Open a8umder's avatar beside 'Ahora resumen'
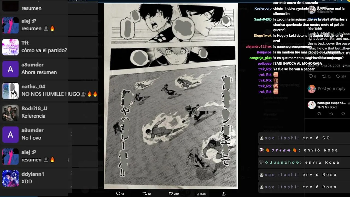 pyautogui.click(x=10, y=69)
